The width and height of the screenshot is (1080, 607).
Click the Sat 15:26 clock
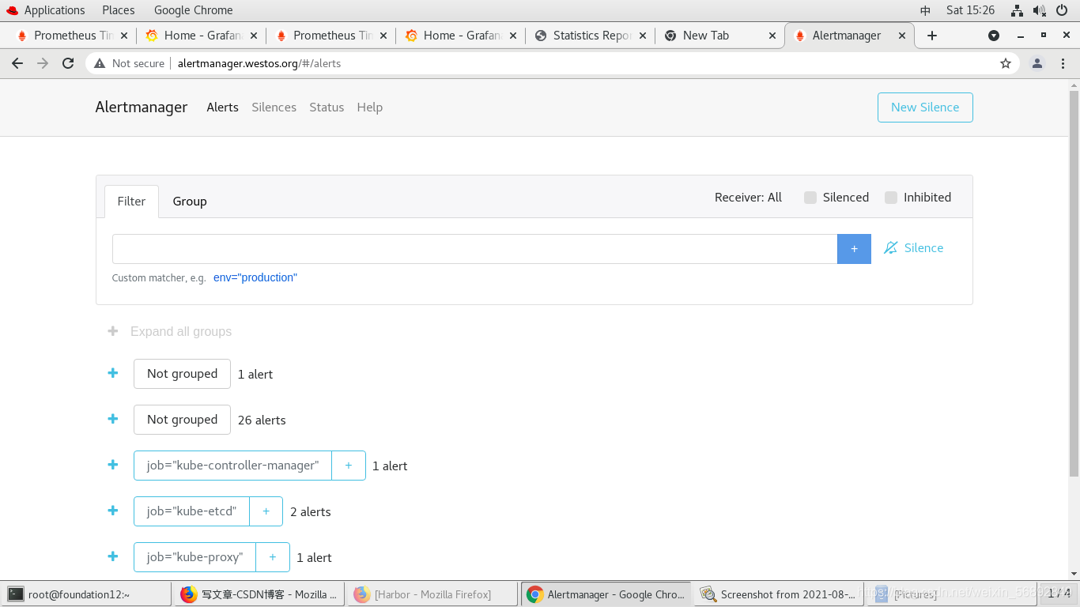click(x=970, y=10)
